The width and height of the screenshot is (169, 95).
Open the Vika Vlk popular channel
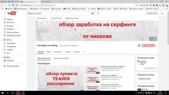(144, 89)
